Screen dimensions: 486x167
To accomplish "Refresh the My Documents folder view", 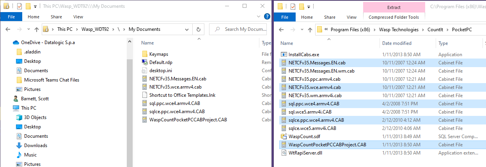I will pyautogui.click(x=199, y=29).
